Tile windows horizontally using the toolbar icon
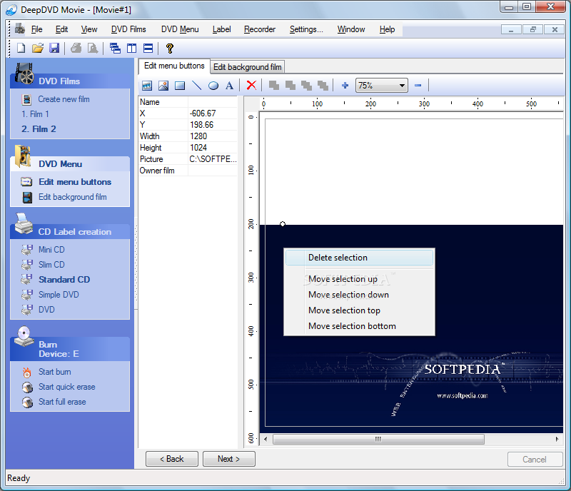Image resolution: width=571 pixels, height=491 pixels. tap(148, 48)
